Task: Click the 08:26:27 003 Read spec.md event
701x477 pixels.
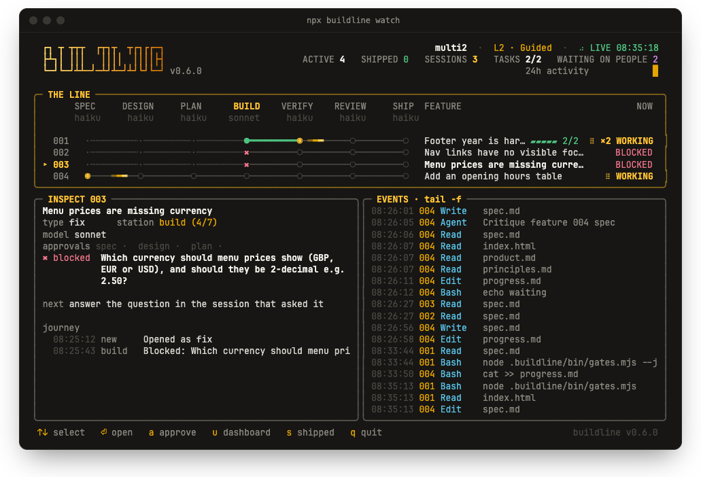Action: (446, 304)
